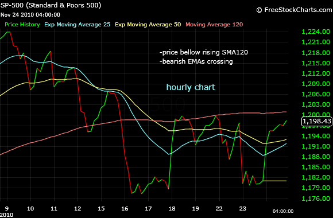Click the 1,206.00 price axis label

point(316,94)
